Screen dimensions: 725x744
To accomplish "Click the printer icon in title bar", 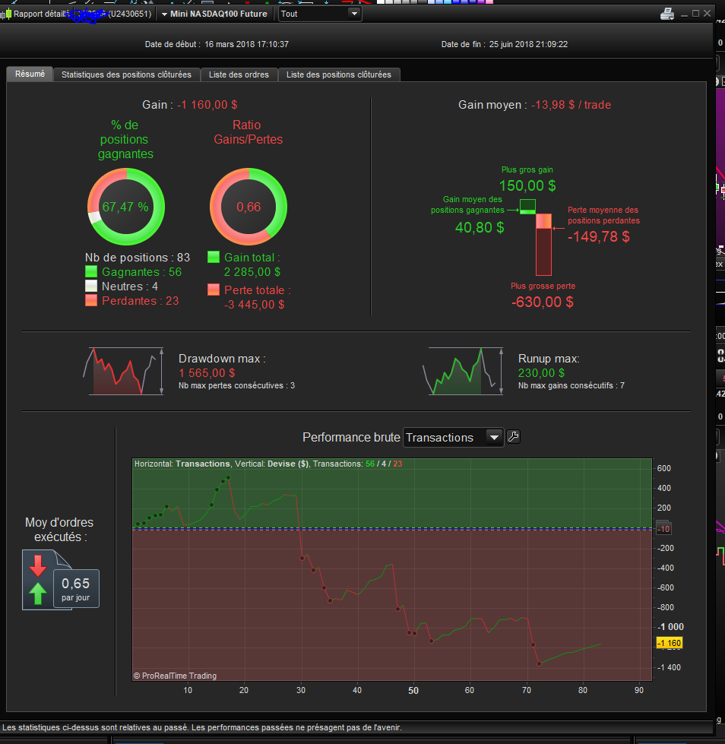I will [667, 14].
